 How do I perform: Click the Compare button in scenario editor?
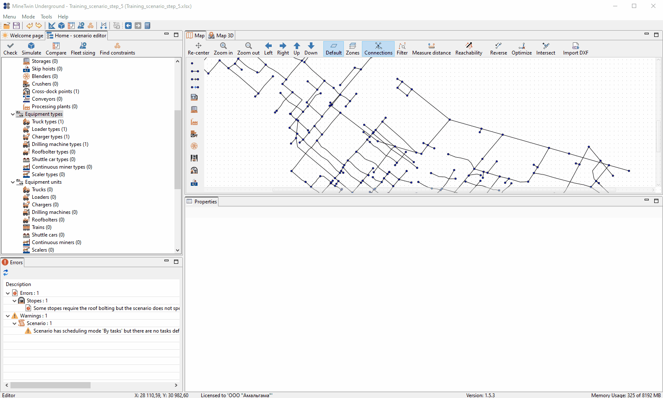coord(56,49)
